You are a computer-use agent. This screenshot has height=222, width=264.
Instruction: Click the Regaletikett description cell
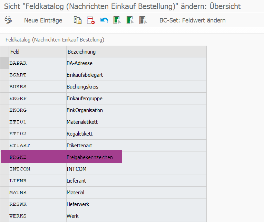(136, 133)
